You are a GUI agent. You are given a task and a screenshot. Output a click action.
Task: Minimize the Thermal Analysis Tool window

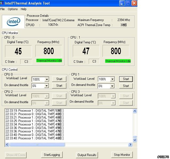click(x=122, y=3)
